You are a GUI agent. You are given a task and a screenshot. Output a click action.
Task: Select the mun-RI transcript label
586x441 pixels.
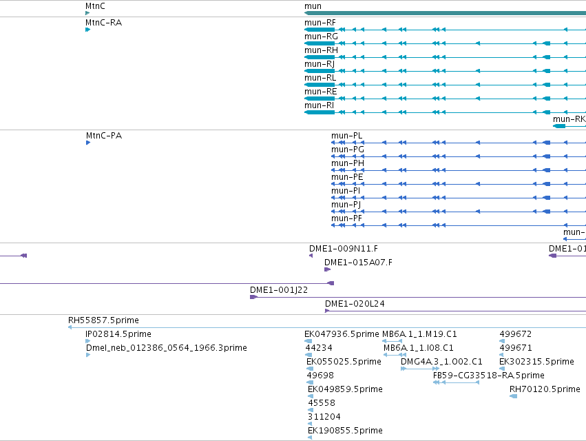pyautogui.click(x=319, y=105)
